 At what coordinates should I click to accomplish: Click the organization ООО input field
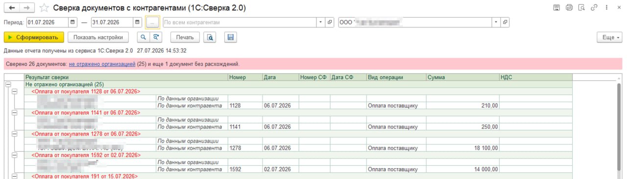(x=415, y=22)
